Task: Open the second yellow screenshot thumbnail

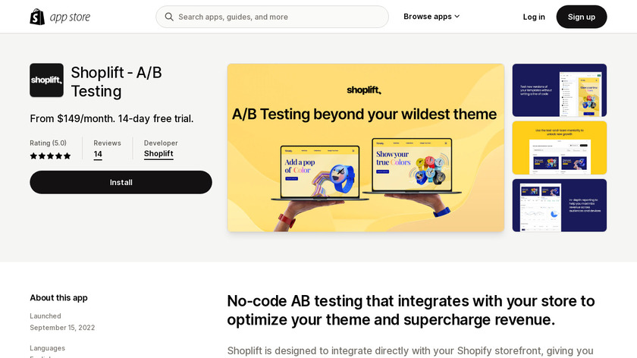Action: tap(559, 148)
